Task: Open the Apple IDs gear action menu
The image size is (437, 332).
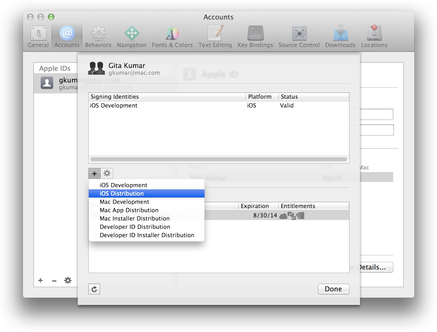Action: [68, 281]
